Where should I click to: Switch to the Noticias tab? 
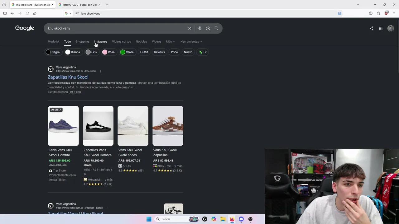[141, 41]
